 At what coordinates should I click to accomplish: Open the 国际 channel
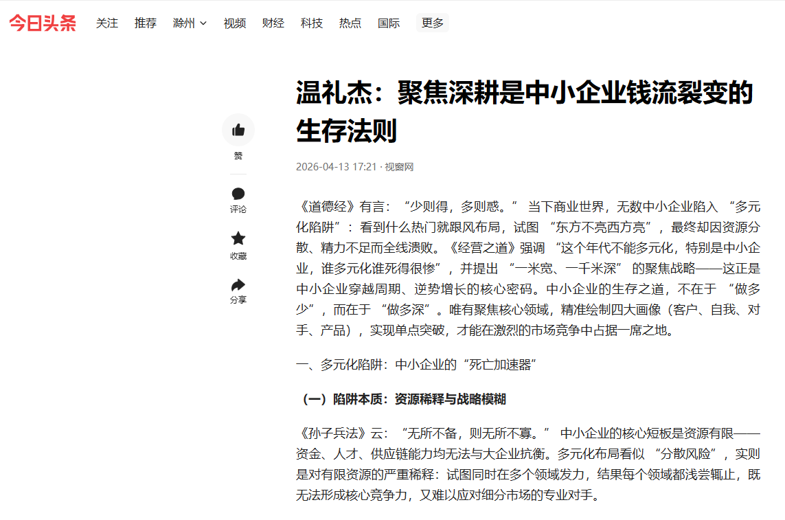(389, 22)
